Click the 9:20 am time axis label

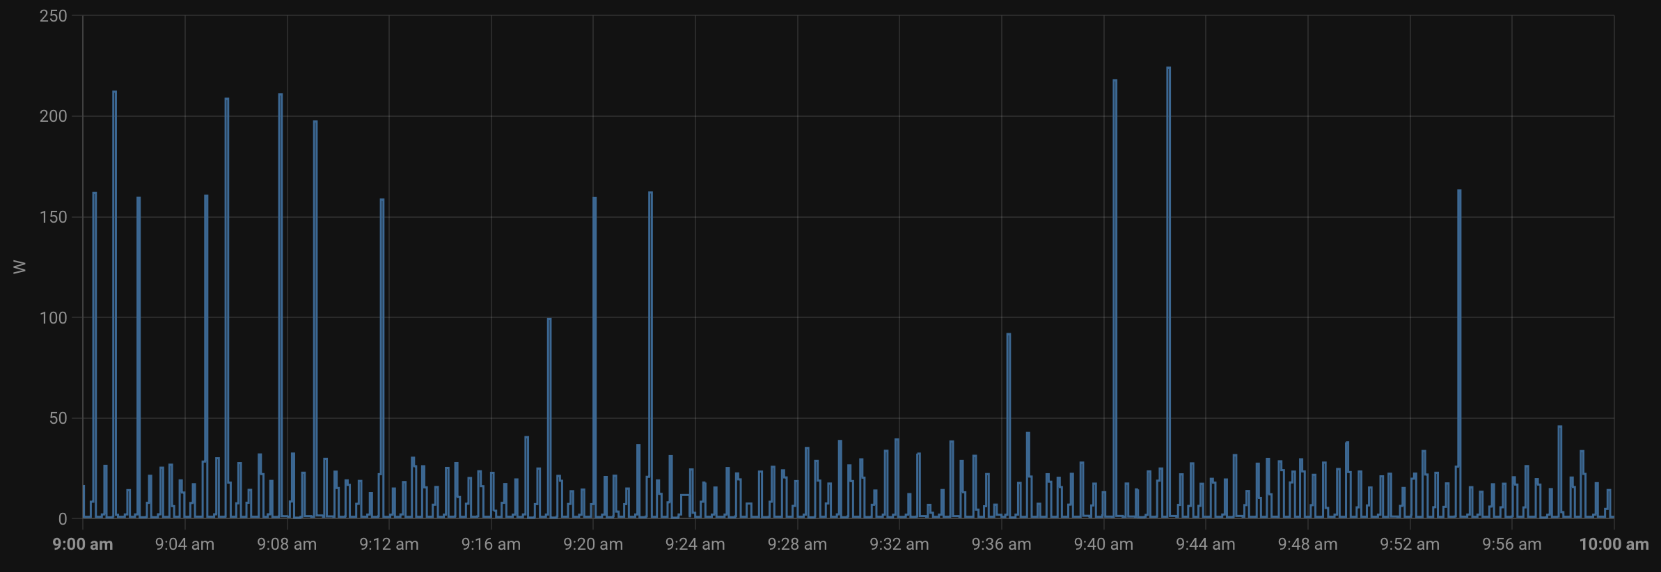coord(593,544)
